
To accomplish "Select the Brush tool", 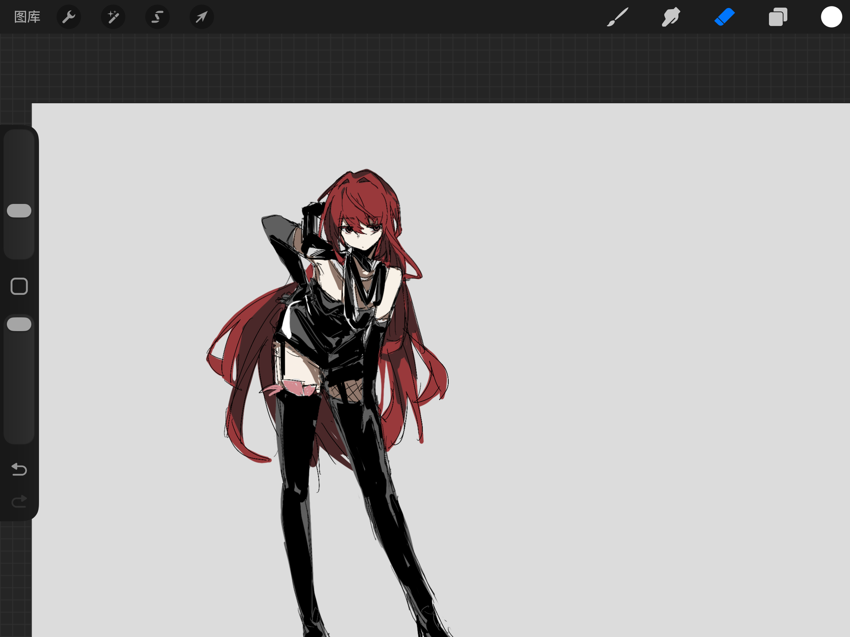I will (x=618, y=17).
